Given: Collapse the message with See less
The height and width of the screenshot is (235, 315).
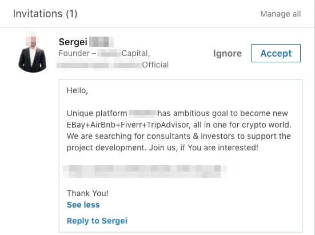Looking at the screenshot, I should click(x=83, y=205).
